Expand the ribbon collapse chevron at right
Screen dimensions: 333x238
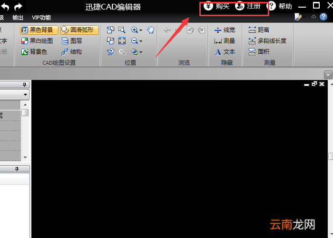pyautogui.click(x=328, y=75)
